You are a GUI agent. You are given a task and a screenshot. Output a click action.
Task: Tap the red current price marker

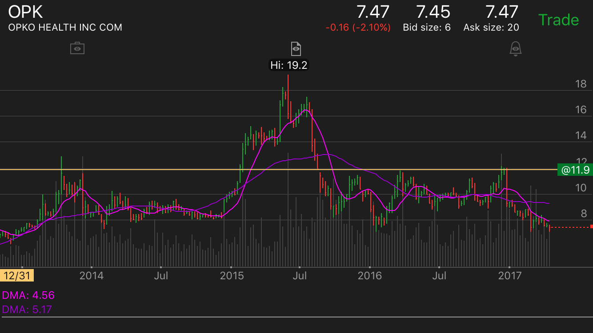tap(591, 227)
